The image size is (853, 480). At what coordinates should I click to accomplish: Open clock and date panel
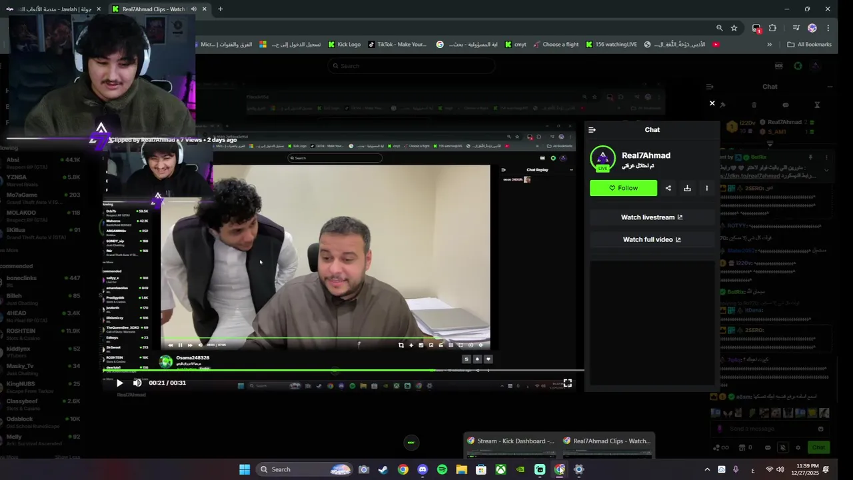click(806, 469)
